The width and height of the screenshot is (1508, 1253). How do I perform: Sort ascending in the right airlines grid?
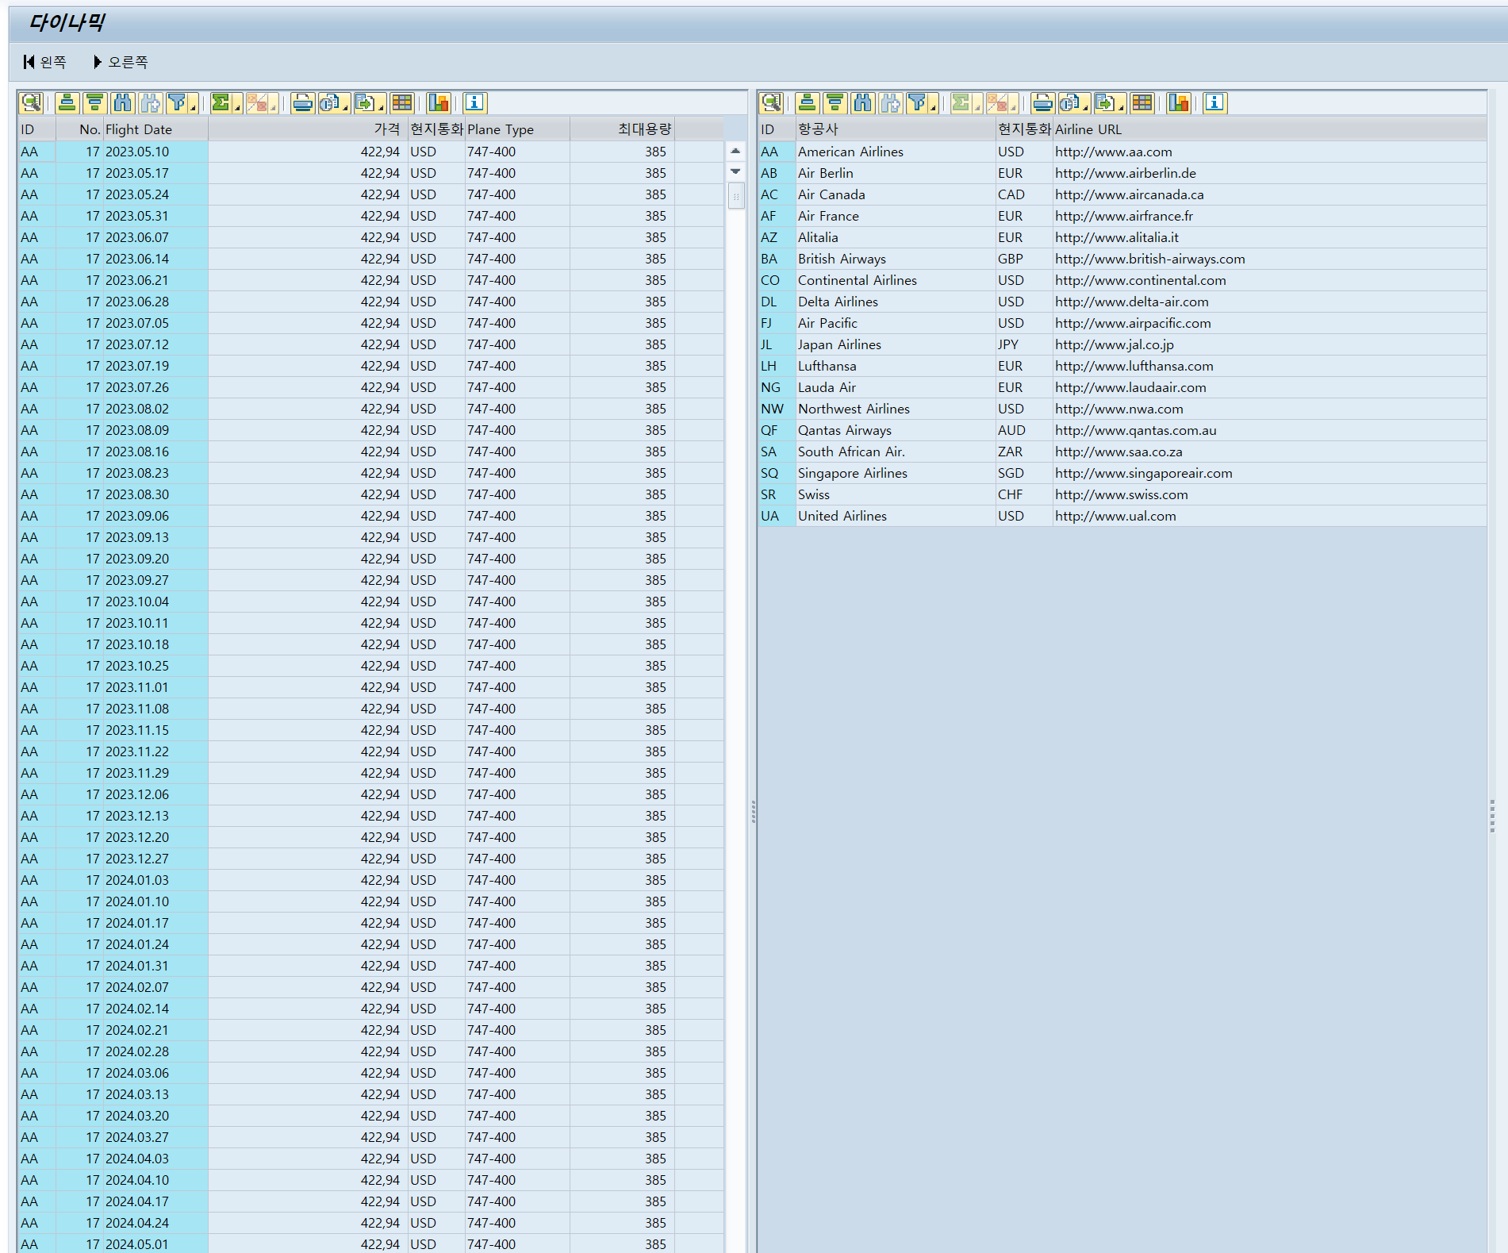click(x=808, y=102)
